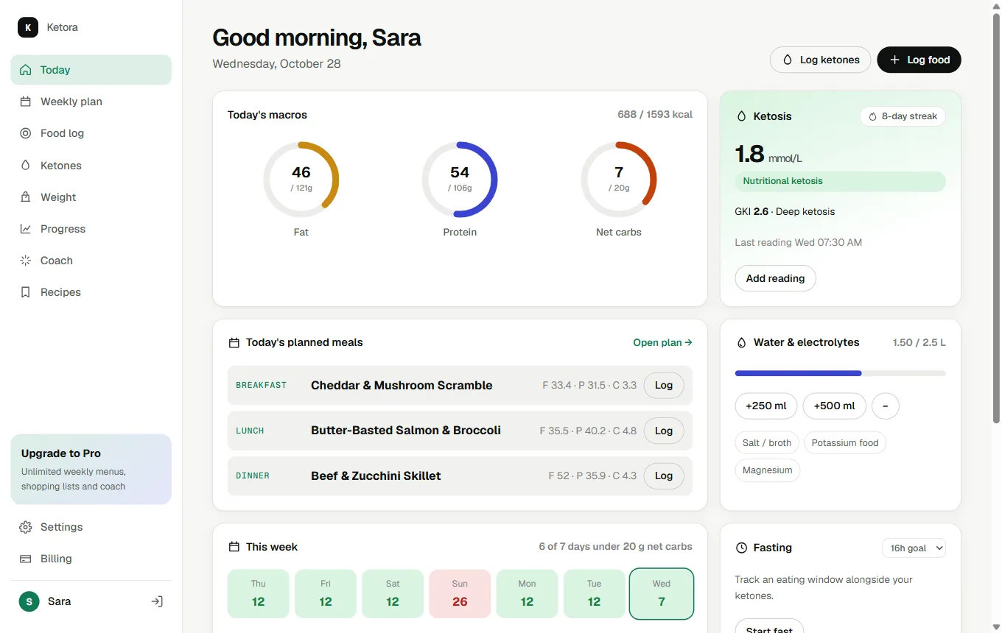Log the Beef & Zucchini Skillet dinner
The width and height of the screenshot is (1002, 633).
(x=664, y=475)
